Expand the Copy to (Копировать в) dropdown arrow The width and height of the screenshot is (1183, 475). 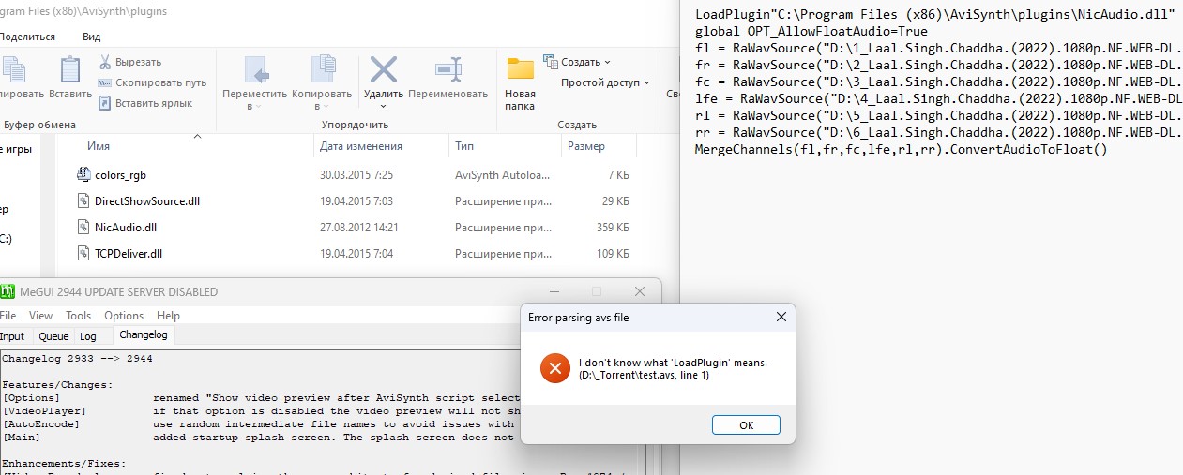326,107
